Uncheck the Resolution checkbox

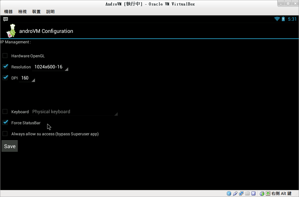pos(5,67)
